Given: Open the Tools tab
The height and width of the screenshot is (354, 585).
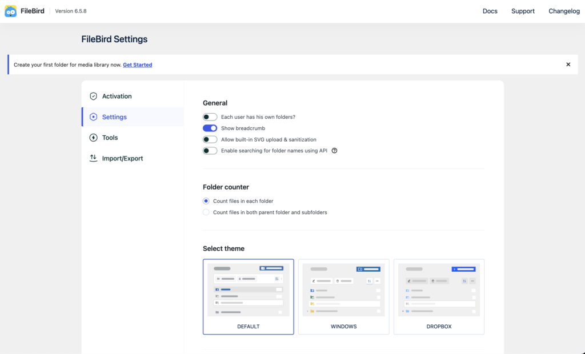Looking at the screenshot, I should tap(133, 138).
